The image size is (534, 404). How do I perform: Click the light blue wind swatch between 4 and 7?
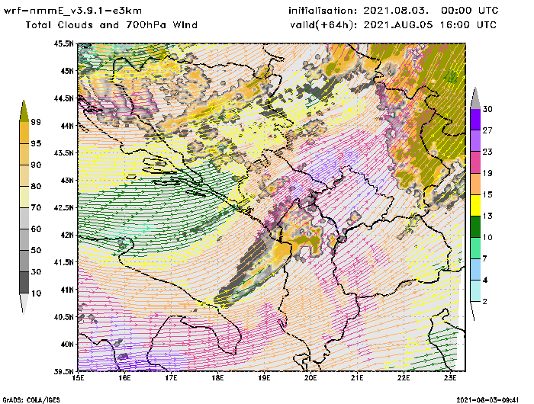[475, 270]
